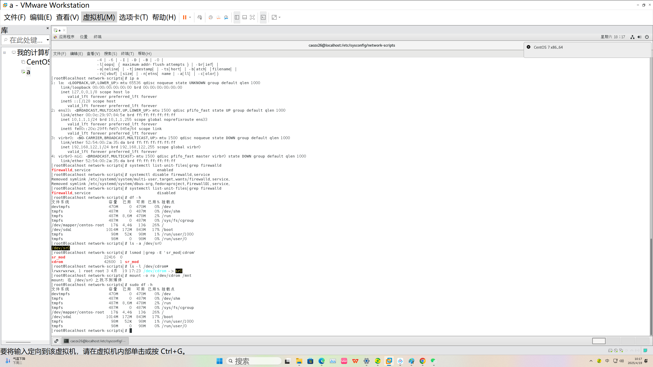The width and height of the screenshot is (653, 367).
Task: Click terminal taskbar button caozx26@localhost
Action: pos(95,341)
